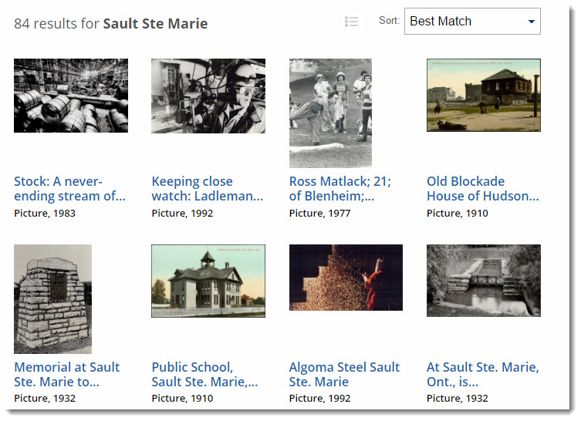Go to 'Public School, Sault Ste. Marie' link
The height and width of the screenshot is (421, 581).
(x=204, y=374)
